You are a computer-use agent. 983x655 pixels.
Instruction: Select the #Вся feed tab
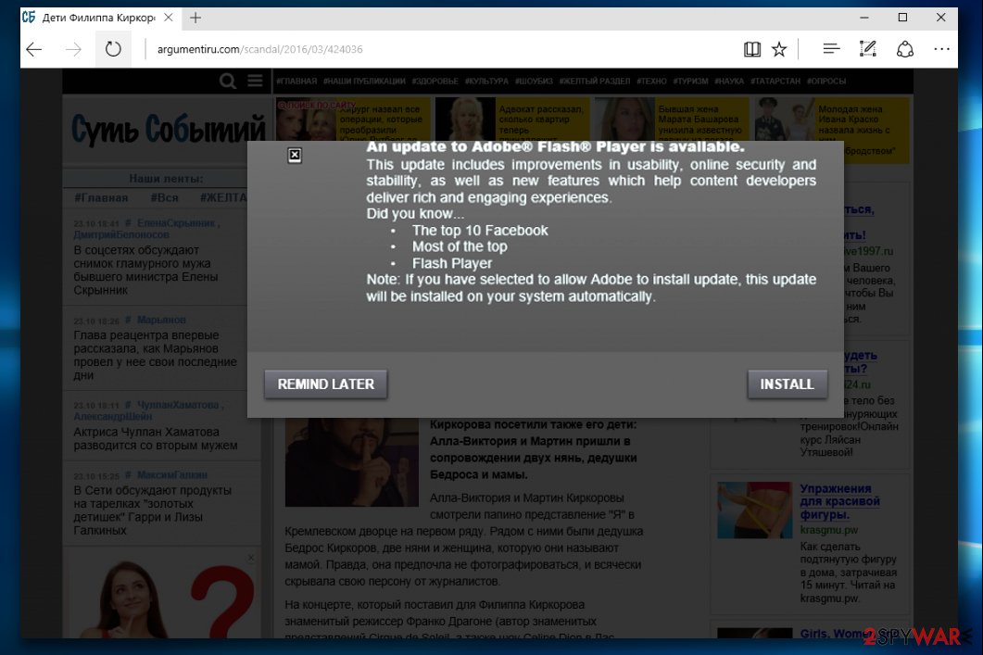(164, 198)
